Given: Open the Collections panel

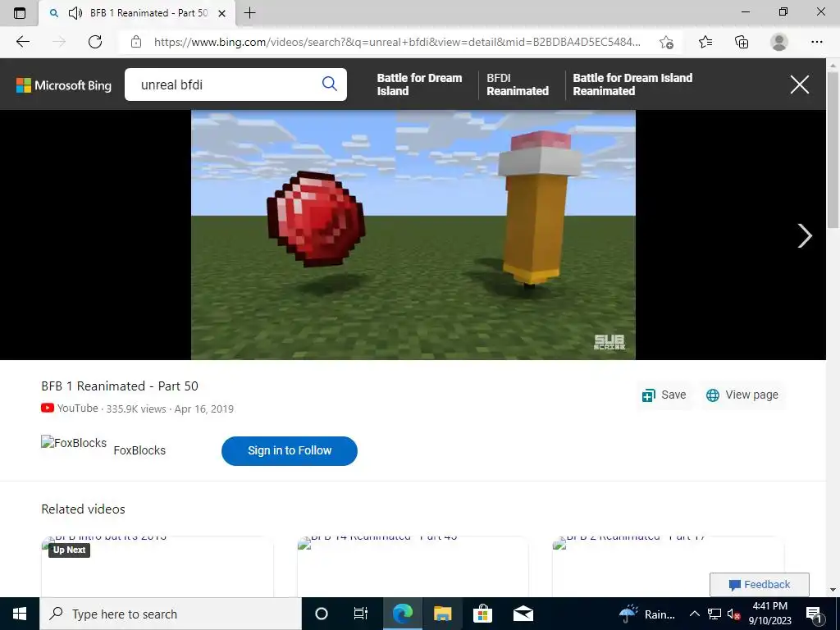Looking at the screenshot, I should [x=742, y=42].
